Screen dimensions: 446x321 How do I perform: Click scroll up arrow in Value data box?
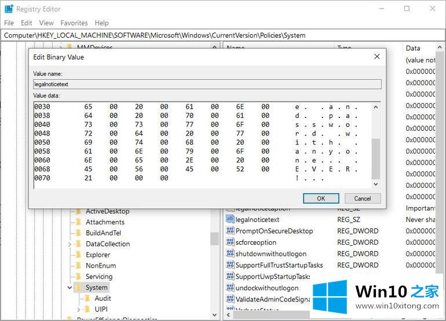(376, 107)
